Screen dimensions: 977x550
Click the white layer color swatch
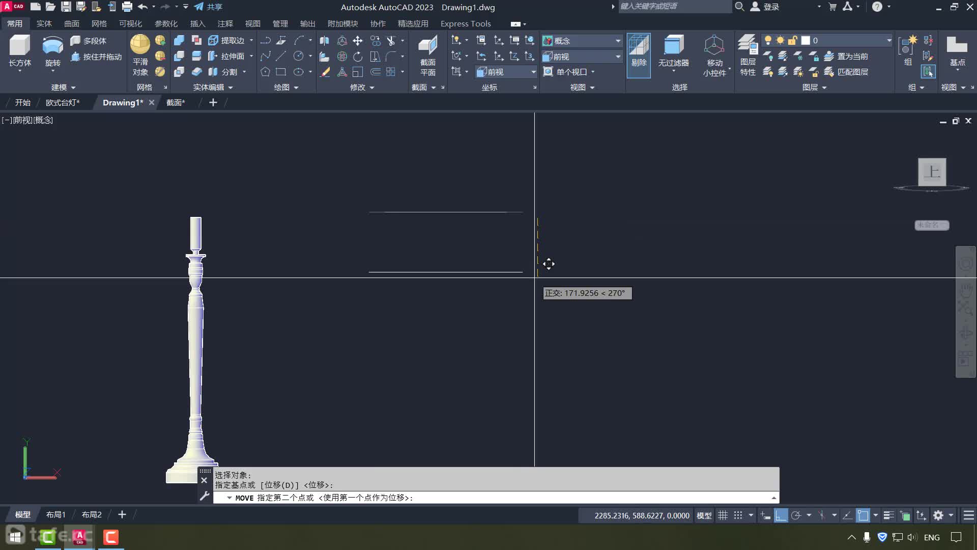pyautogui.click(x=806, y=40)
